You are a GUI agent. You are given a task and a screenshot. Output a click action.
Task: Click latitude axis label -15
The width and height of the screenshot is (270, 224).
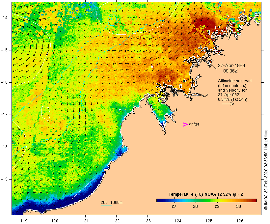4,50
